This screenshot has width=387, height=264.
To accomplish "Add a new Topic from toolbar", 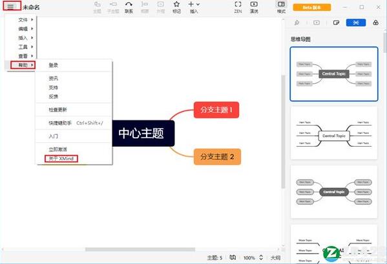I will 98,7.
